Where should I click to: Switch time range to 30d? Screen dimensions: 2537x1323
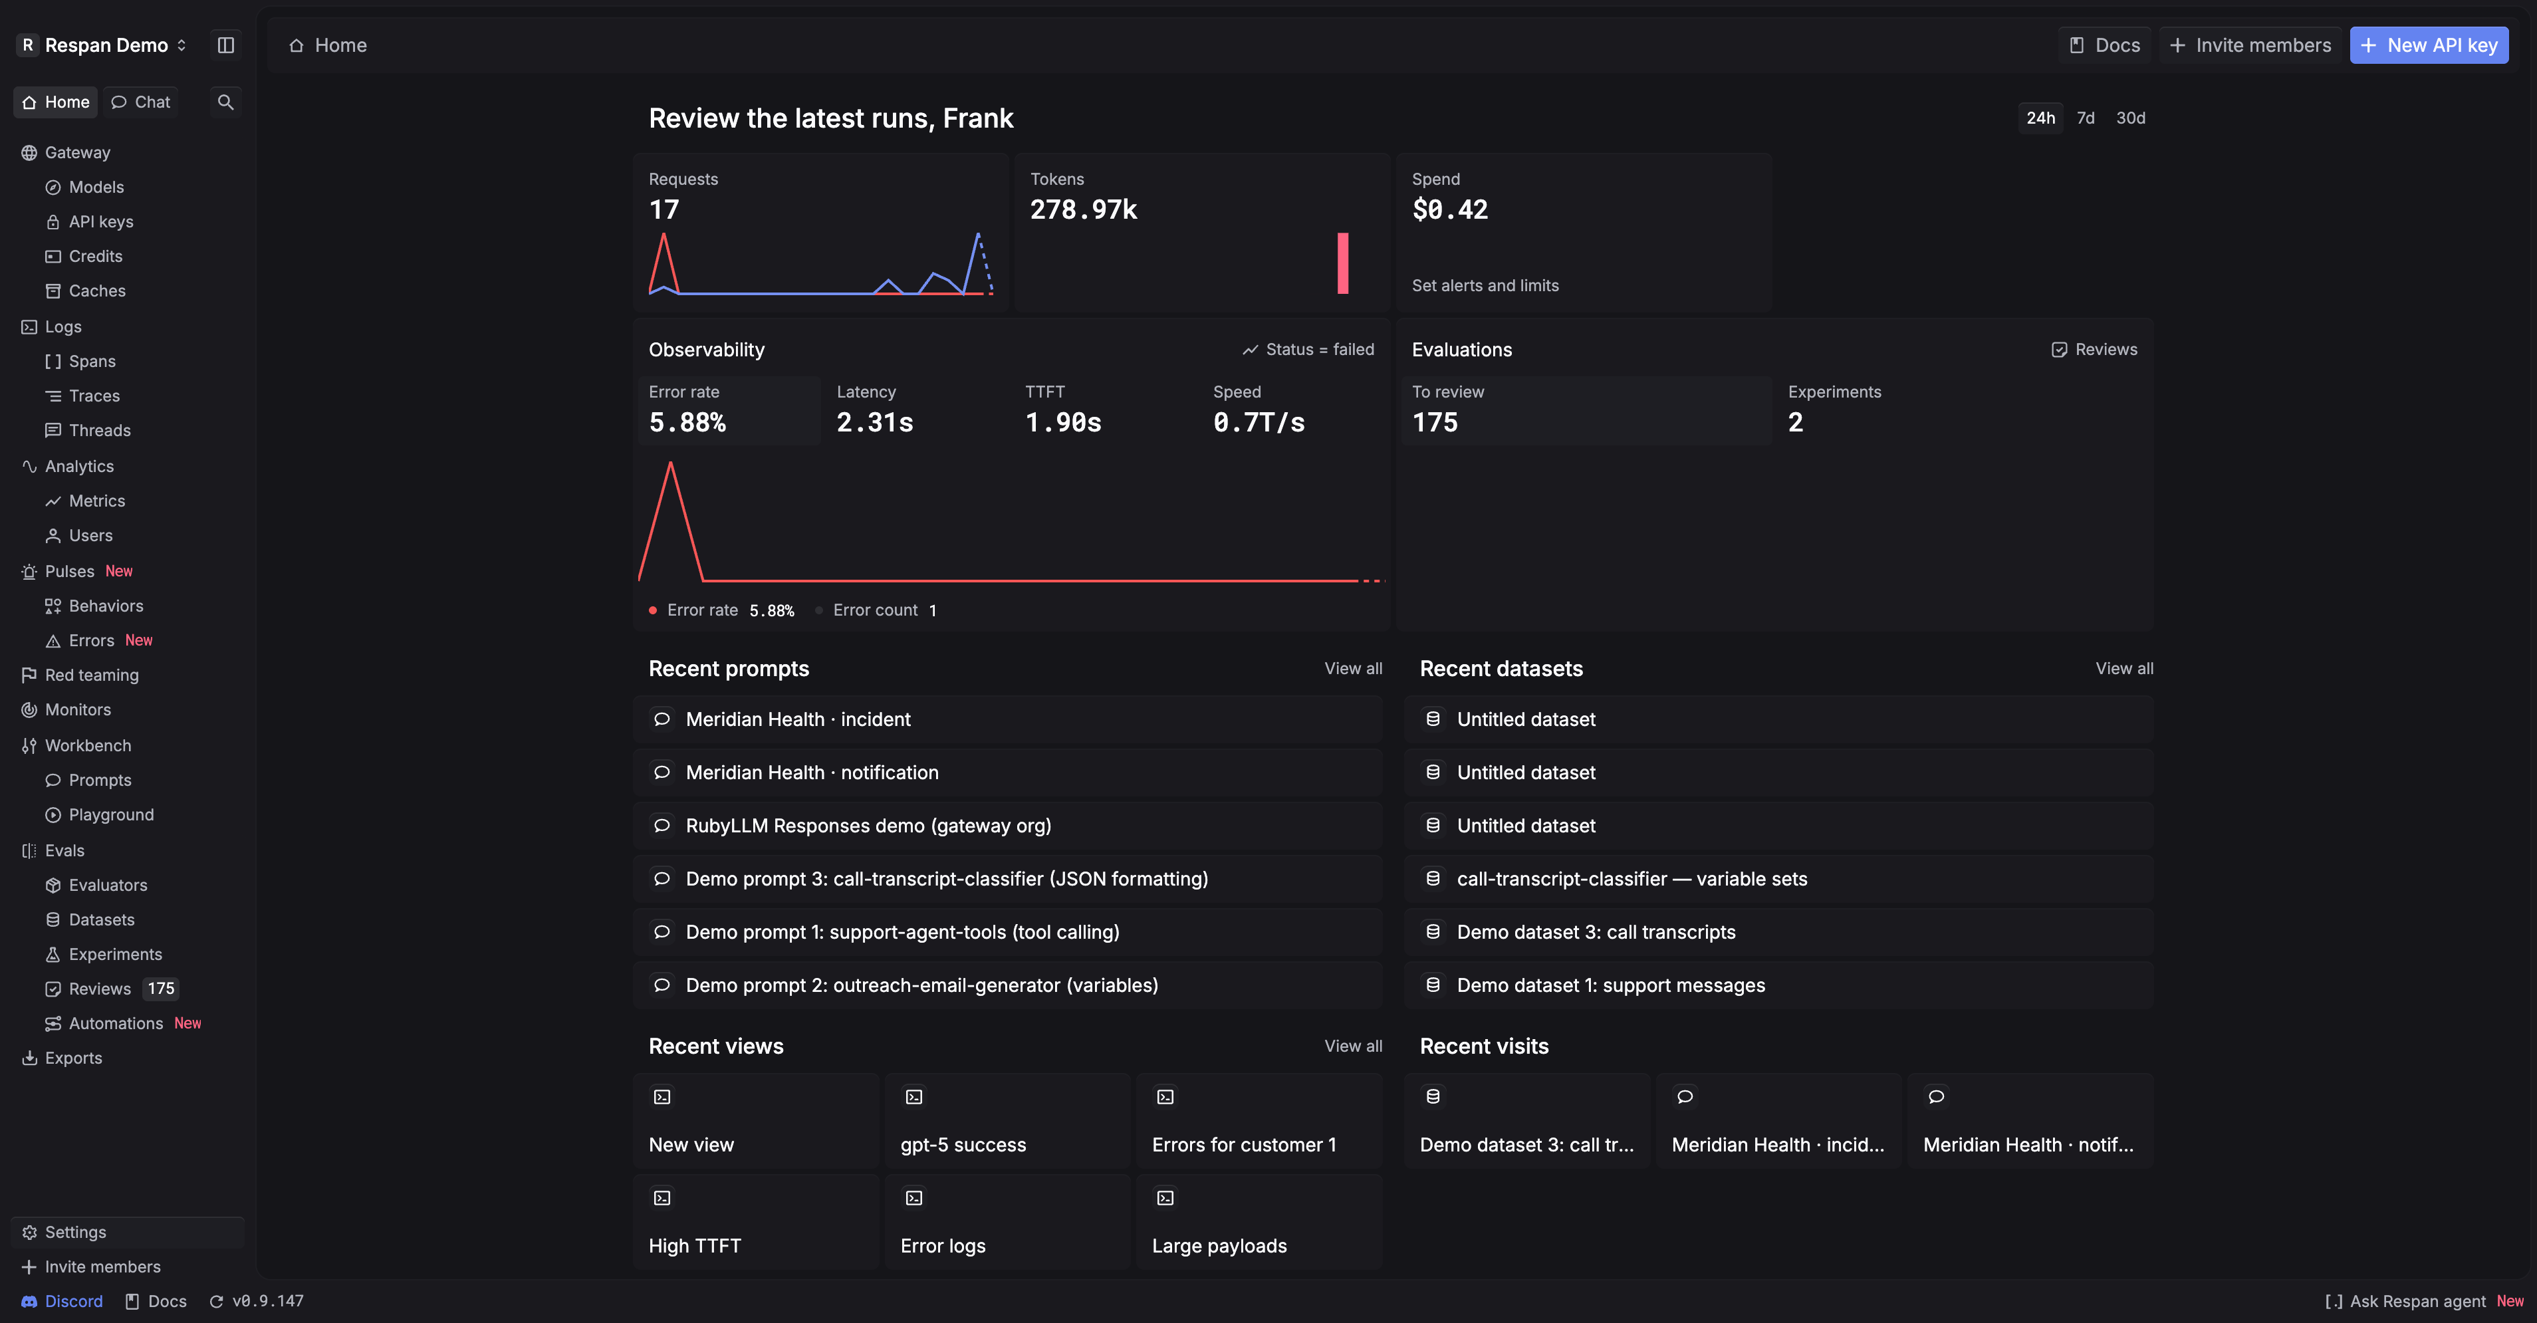point(2130,118)
